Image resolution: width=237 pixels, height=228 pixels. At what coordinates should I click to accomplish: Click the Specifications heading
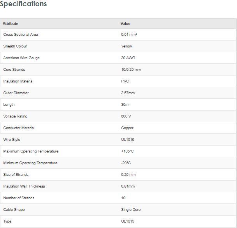pyautogui.click(x=23, y=4)
